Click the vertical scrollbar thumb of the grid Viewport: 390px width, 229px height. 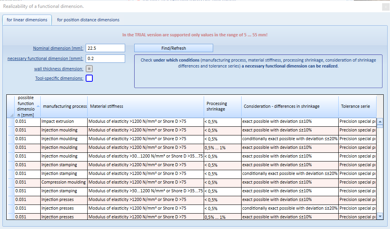[x=380, y=126]
